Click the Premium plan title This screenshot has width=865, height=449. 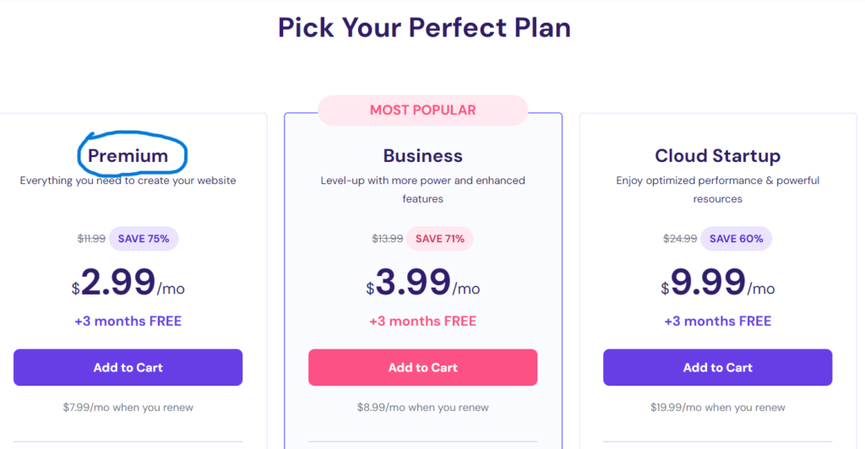[128, 156]
